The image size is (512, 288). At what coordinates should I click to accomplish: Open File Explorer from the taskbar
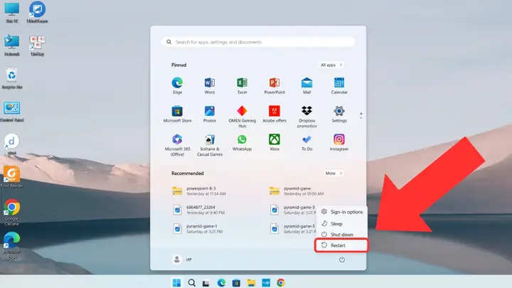251,283
